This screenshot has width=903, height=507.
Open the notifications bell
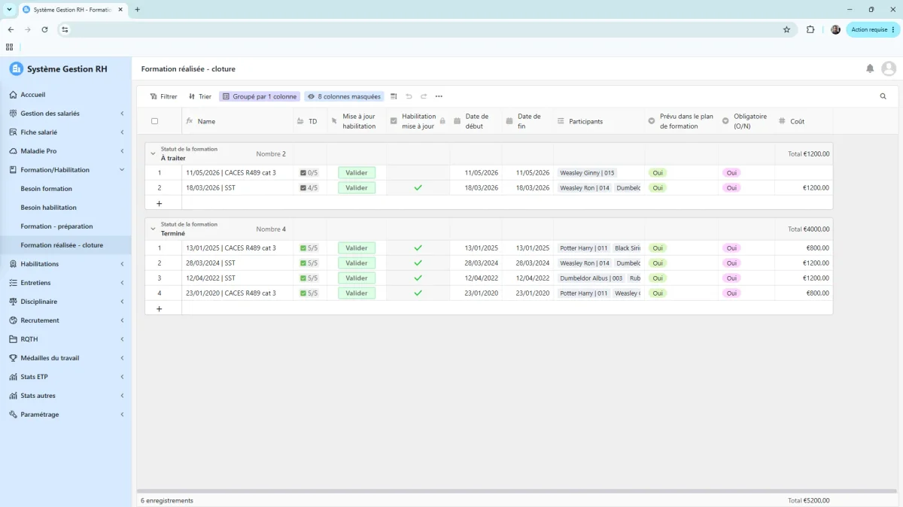[x=870, y=68]
